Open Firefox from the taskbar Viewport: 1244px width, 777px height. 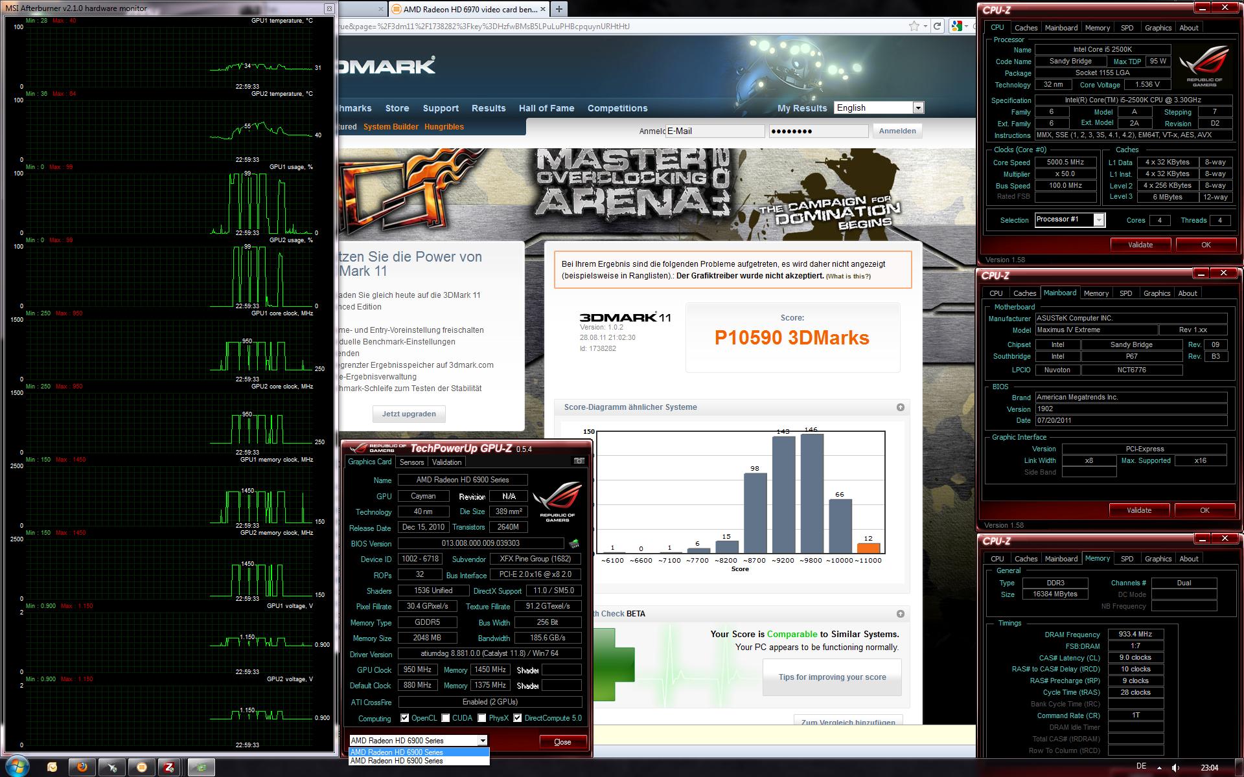click(x=82, y=767)
